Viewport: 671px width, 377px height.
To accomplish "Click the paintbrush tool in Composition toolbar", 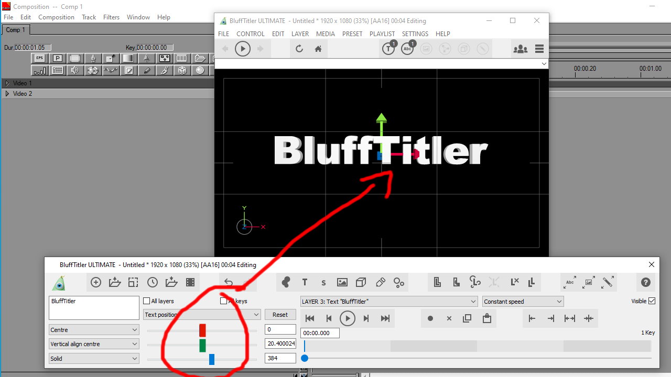I will [164, 70].
